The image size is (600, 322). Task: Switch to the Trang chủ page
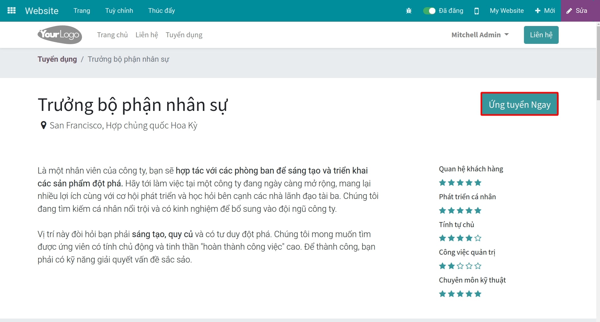tap(112, 35)
